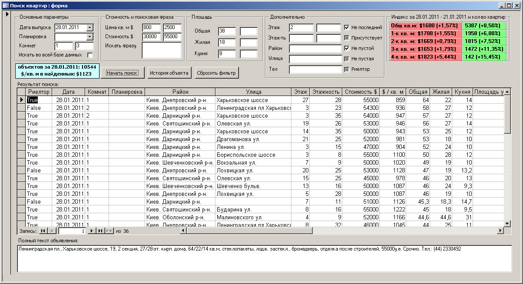
Task: Reset filters with 'Сбросить фильтр'
Action: click(216, 73)
